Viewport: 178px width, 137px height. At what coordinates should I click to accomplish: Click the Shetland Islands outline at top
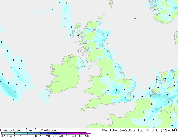click(x=111, y=3)
